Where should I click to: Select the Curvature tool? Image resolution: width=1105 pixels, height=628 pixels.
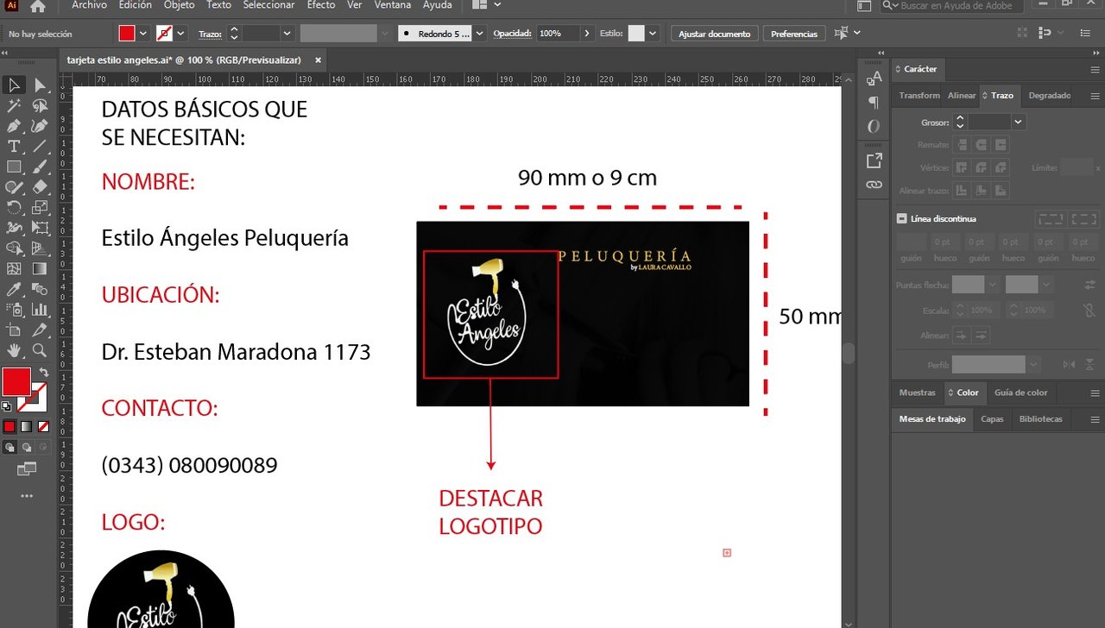[40, 126]
